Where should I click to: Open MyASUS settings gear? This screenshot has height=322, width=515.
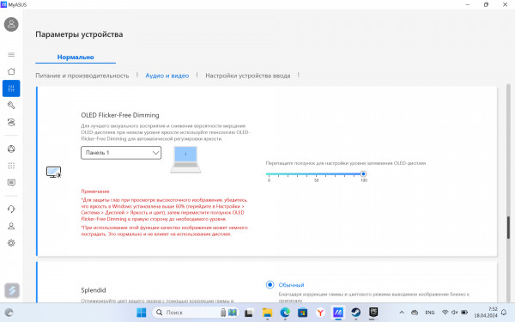click(11, 243)
